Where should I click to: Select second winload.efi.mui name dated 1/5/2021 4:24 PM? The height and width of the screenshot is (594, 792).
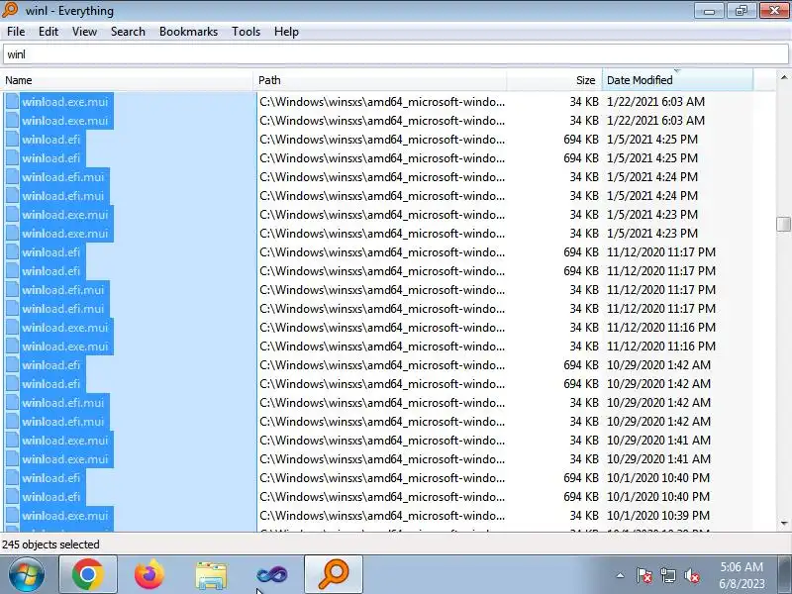63,196
